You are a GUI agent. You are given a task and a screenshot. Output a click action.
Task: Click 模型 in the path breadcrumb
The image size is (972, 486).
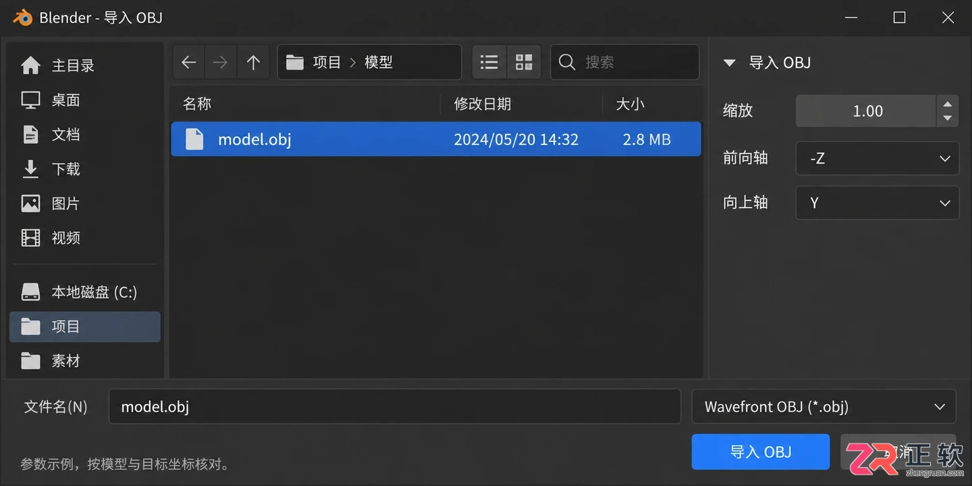pyautogui.click(x=378, y=63)
